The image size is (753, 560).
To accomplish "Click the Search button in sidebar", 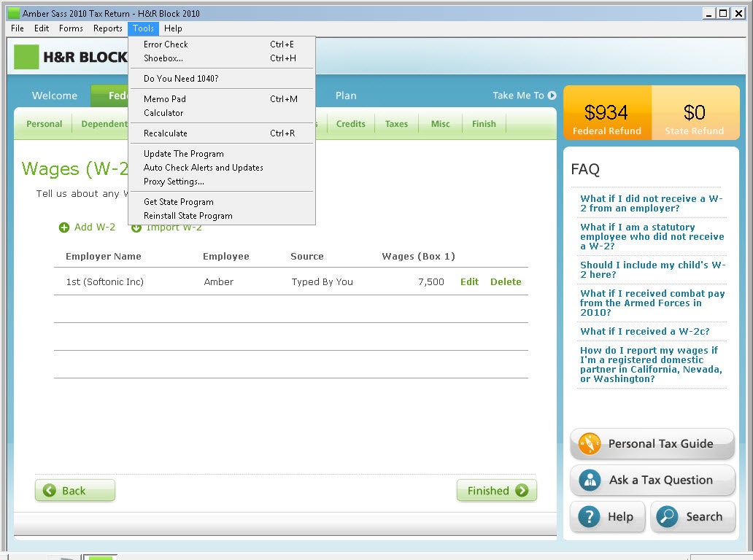I will (692, 517).
